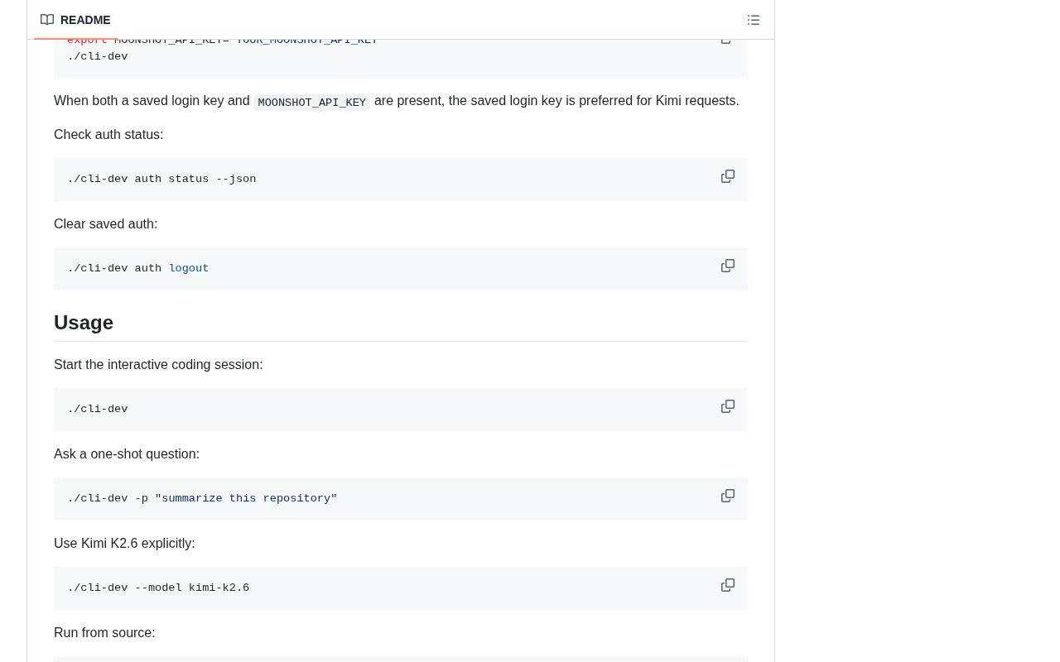This screenshot has width=1060, height=662.
Task: Click the 'logout' word in code block
Action: pyautogui.click(x=189, y=268)
